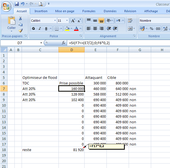Toggle center horizontal text alignment
Image resolution: width=170 pixels, height=168 pixels.
point(95,29)
